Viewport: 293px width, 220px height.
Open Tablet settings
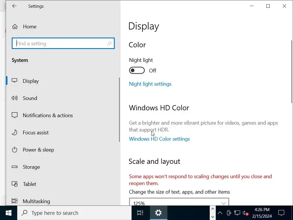pos(63,184)
